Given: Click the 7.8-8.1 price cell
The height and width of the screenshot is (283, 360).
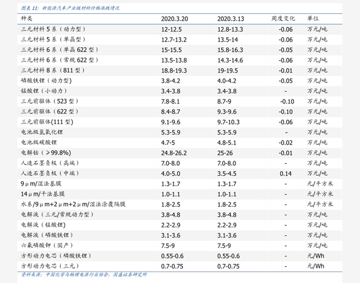Looking at the screenshot, I should tap(171, 101).
